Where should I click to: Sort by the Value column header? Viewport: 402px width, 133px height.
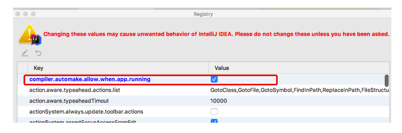(299, 68)
